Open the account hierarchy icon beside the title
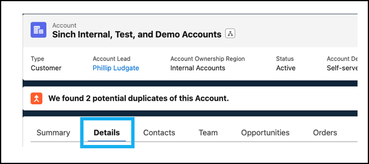 pyautogui.click(x=230, y=34)
